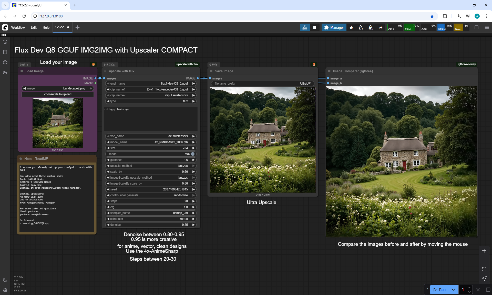Open the queue history sidebar icon
The width and height of the screenshot is (492, 295).
(5, 42)
